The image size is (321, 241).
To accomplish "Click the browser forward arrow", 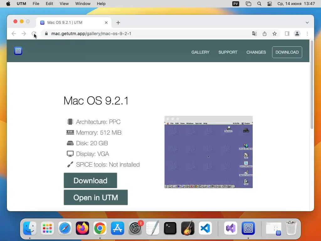I will (x=24, y=34).
